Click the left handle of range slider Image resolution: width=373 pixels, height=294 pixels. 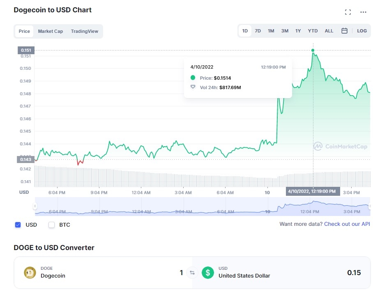click(35, 206)
